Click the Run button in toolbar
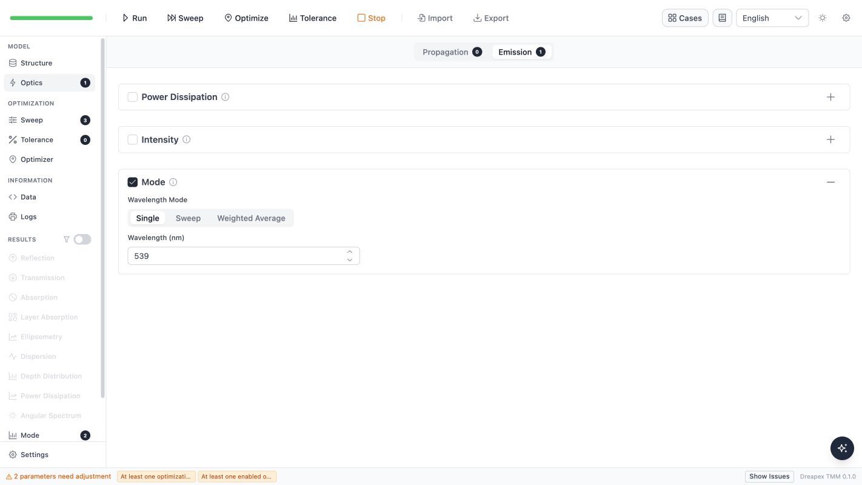 point(135,18)
